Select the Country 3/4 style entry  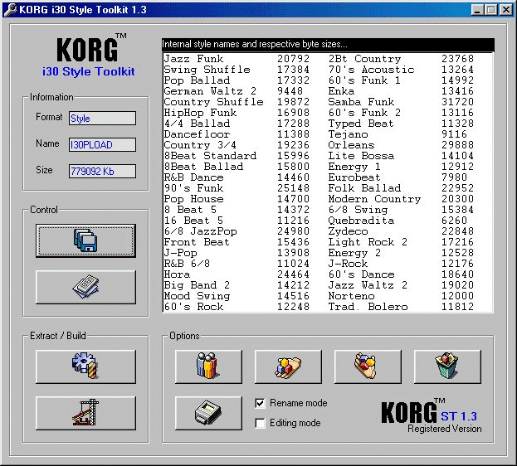(200, 145)
